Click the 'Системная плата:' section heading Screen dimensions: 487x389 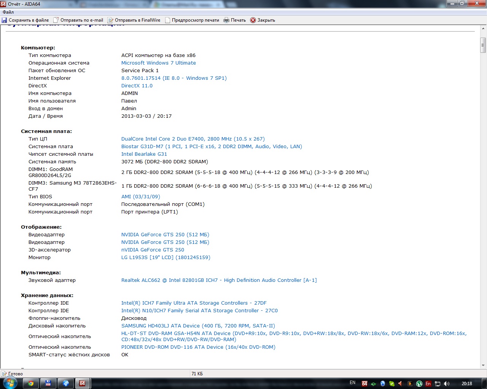pyautogui.click(x=46, y=131)
